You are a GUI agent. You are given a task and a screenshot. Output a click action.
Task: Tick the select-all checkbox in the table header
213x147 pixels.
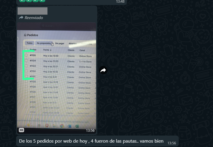pos(26,50)
